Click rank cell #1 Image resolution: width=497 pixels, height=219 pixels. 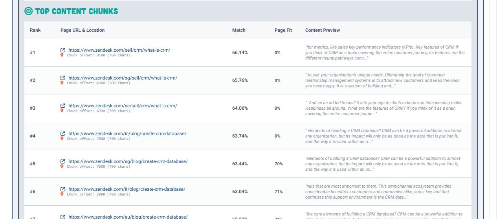coord(33,52)
